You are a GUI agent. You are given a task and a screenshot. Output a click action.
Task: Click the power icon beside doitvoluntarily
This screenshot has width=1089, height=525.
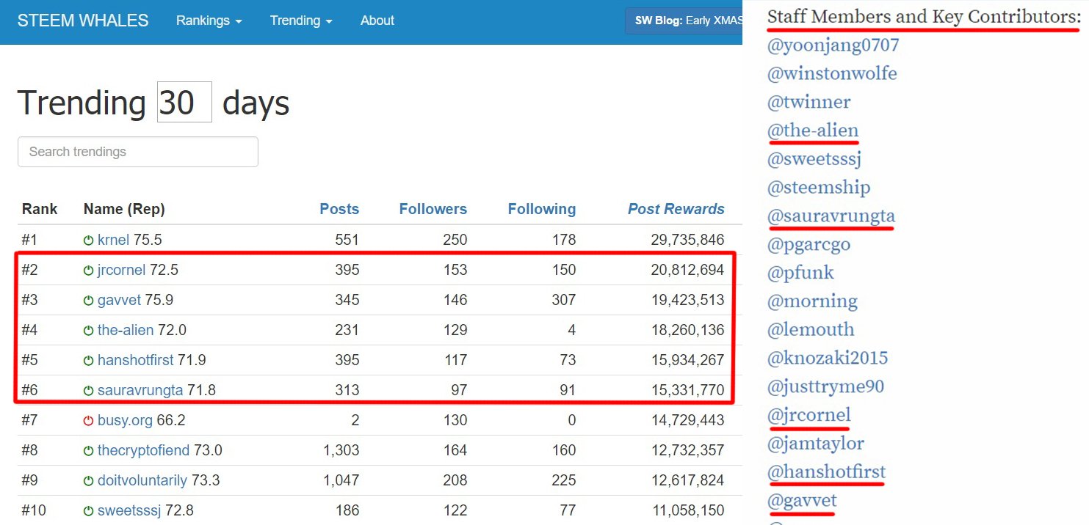89,480
